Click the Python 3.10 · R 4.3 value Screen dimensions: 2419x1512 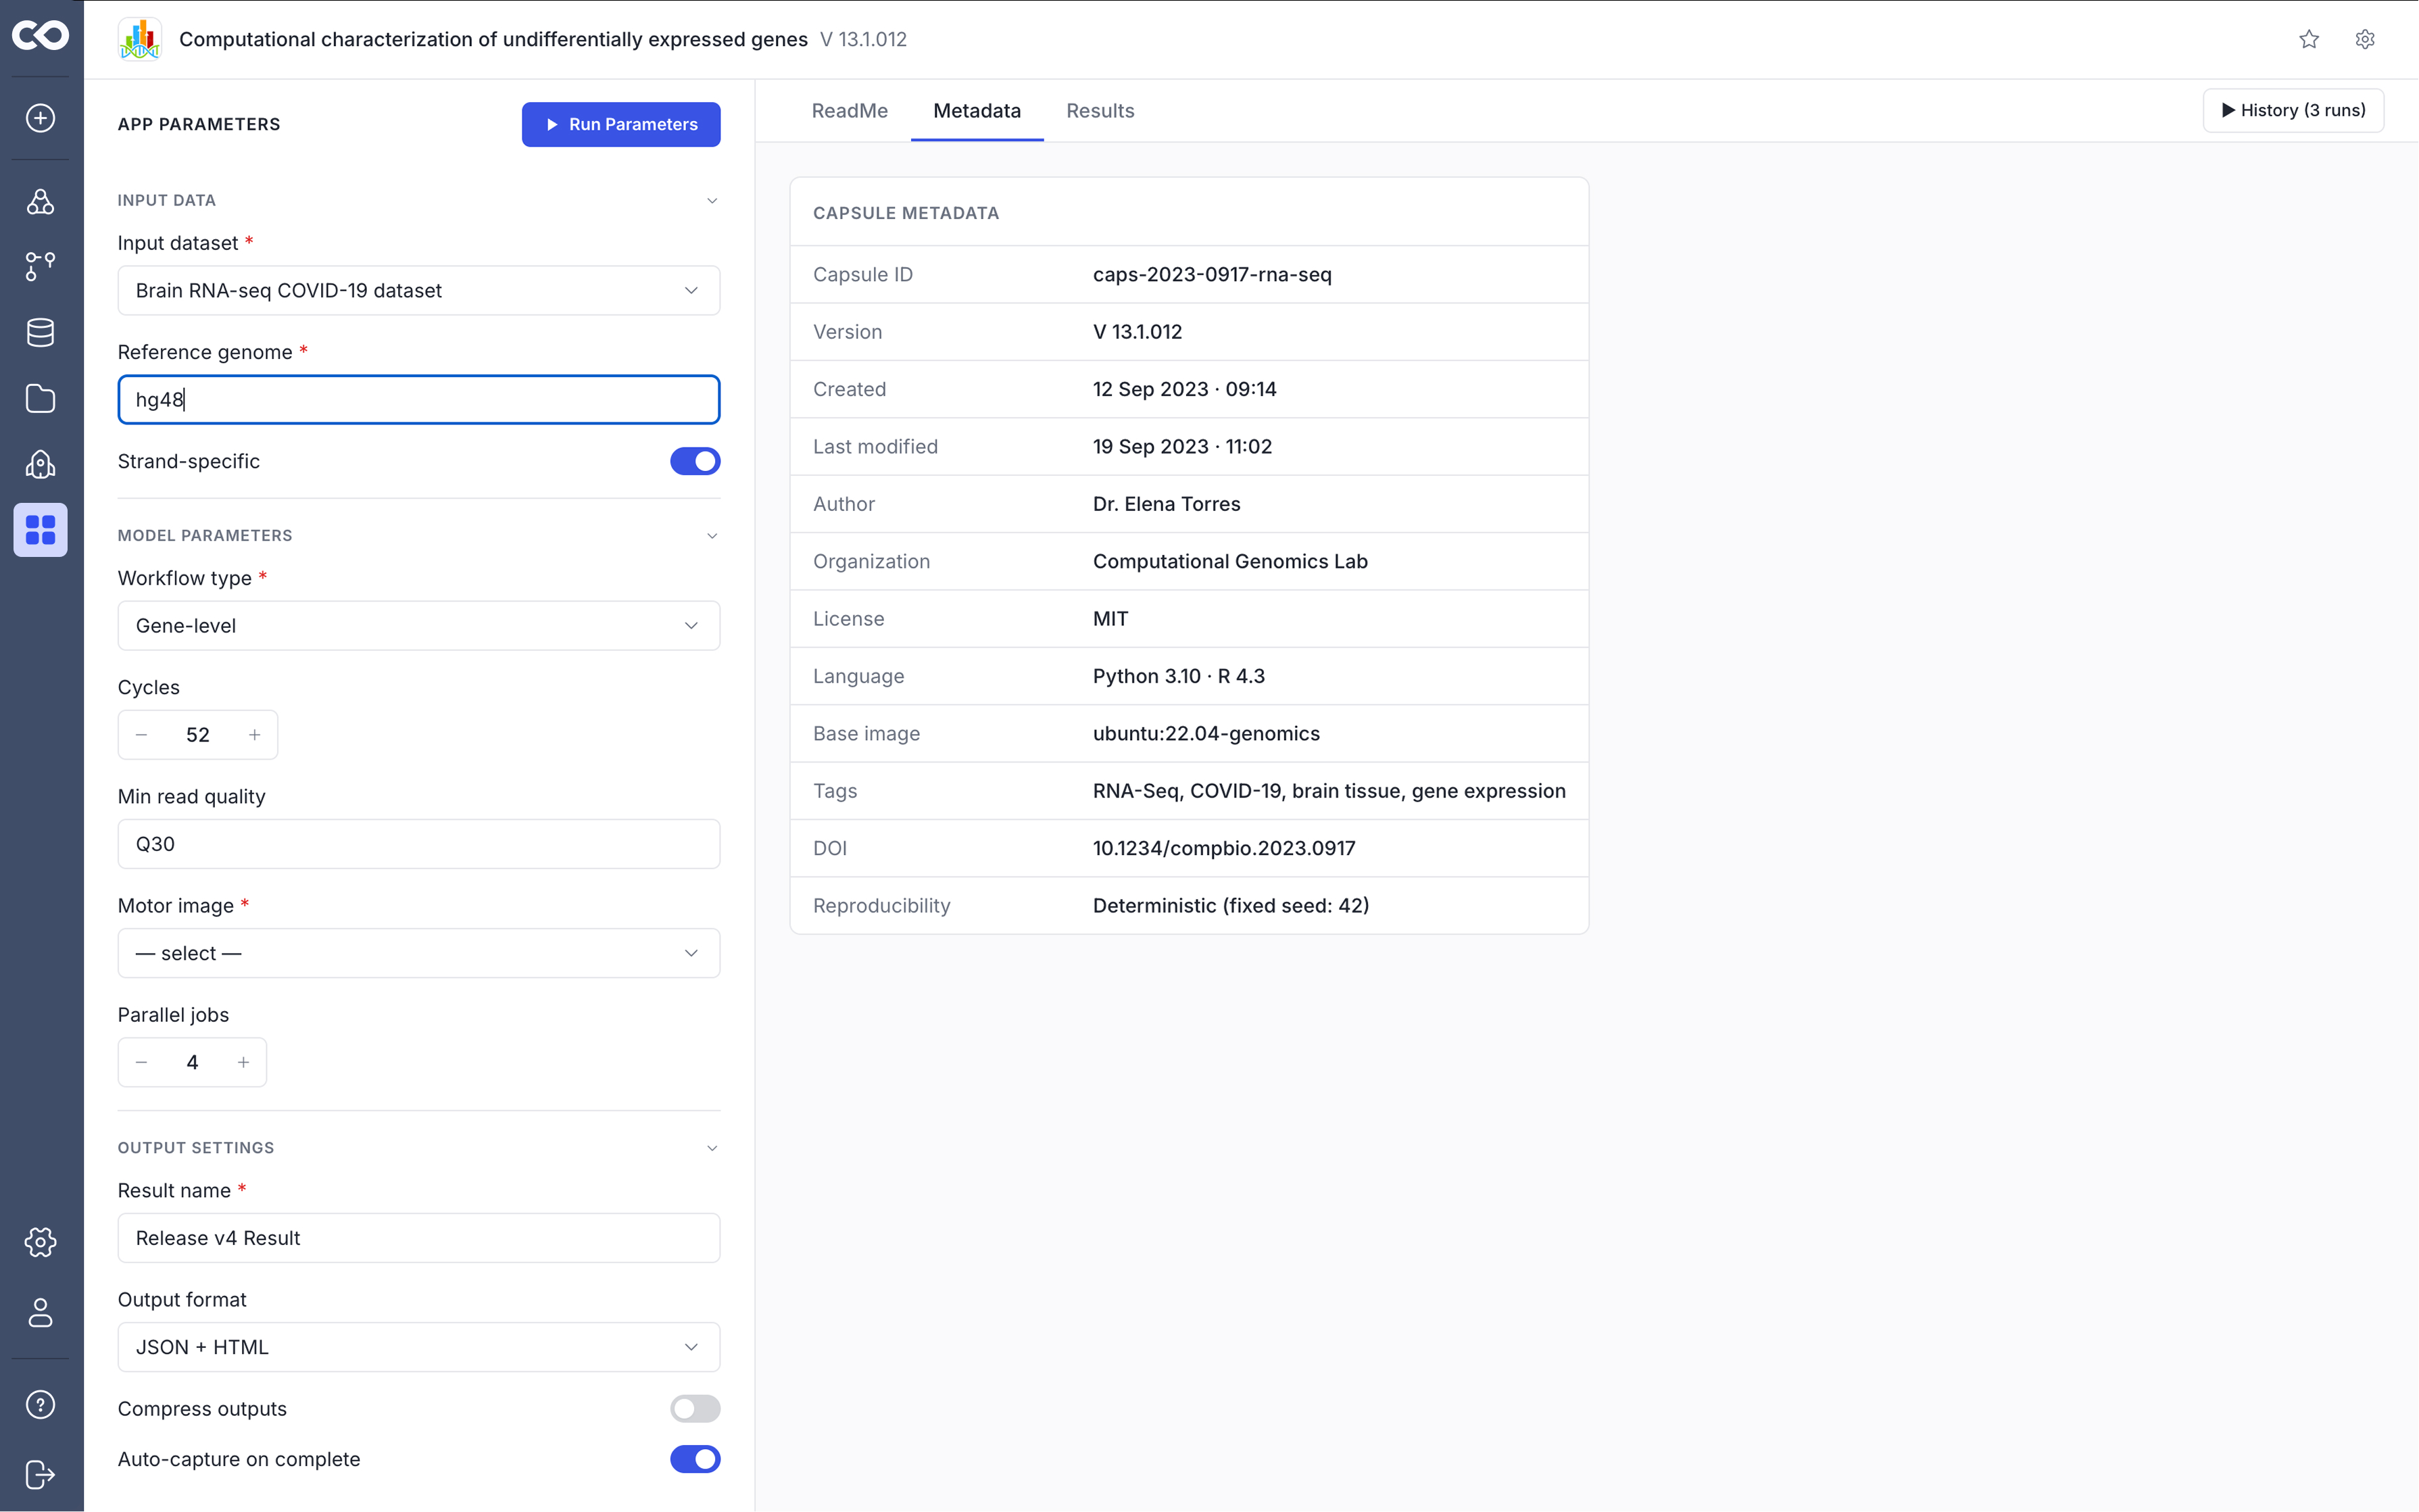(x=1179, y=676)
